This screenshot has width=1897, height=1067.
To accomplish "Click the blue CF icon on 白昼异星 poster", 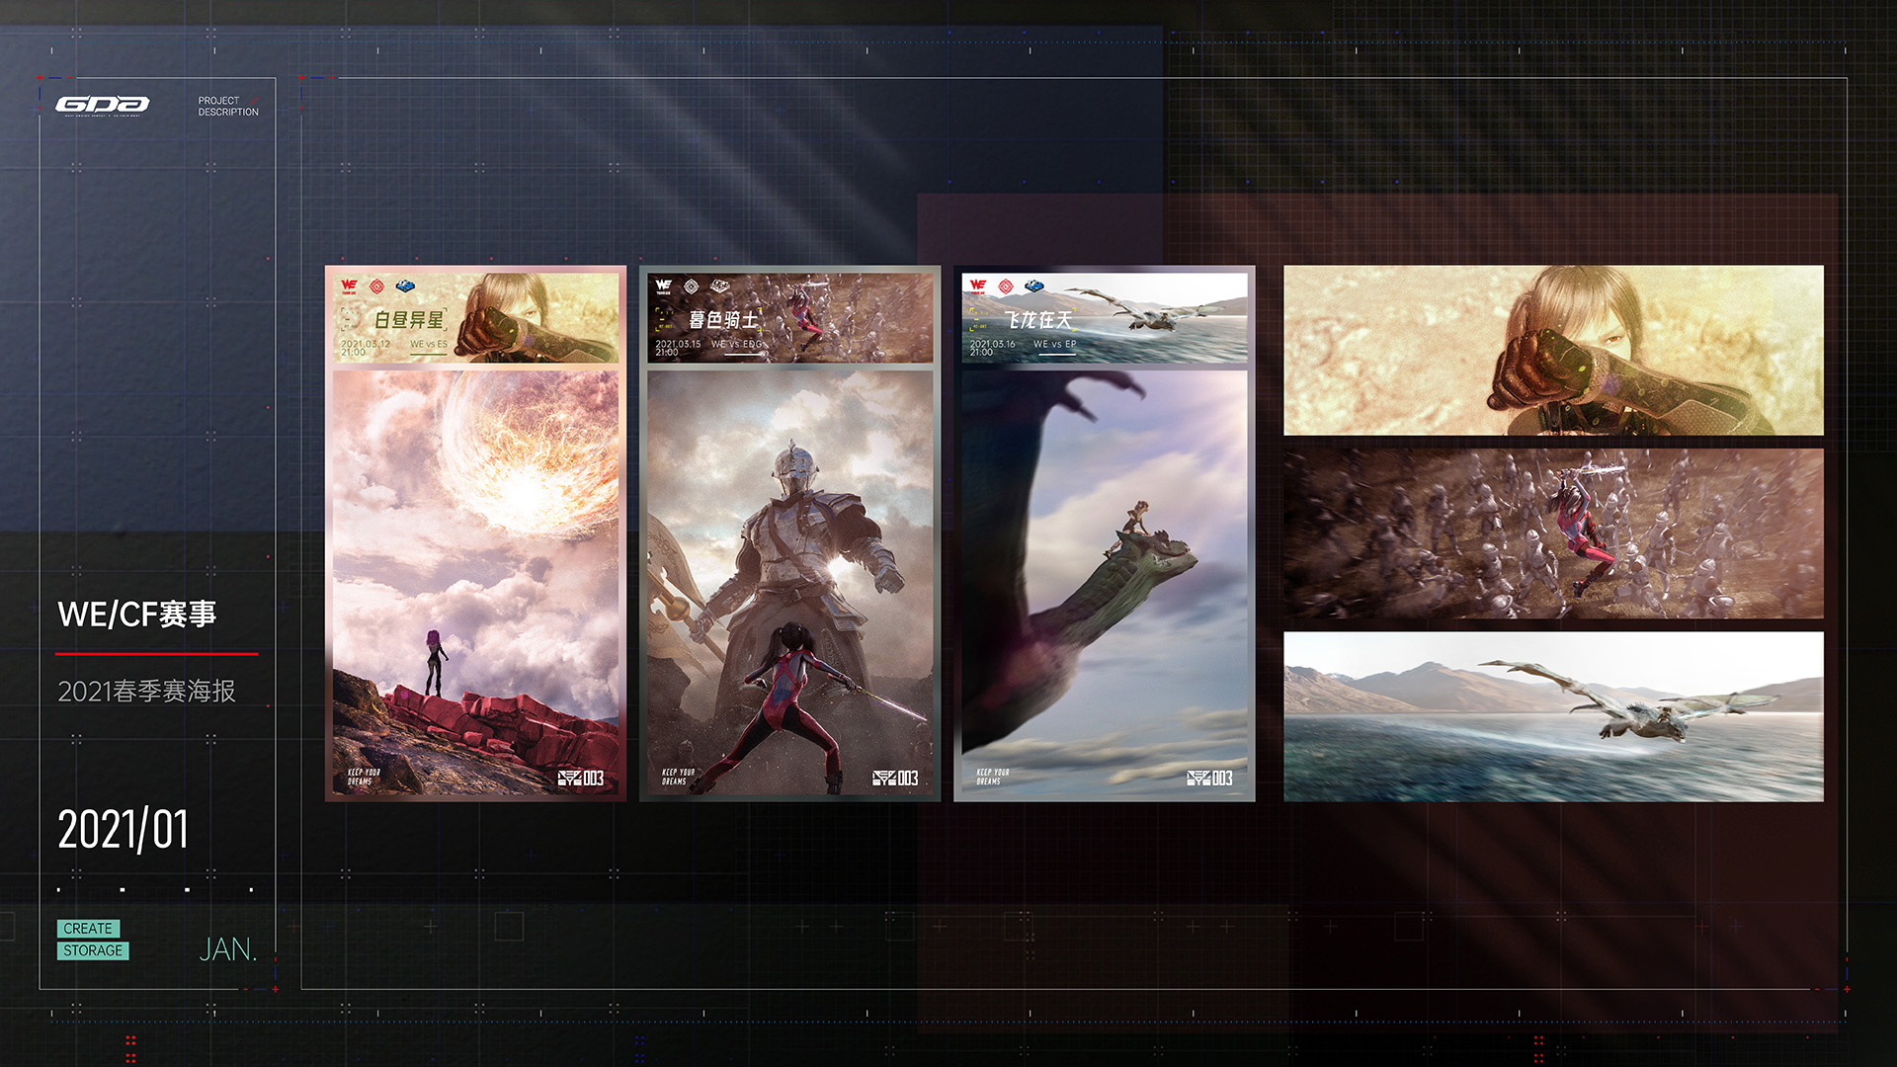I will tap(405, 287).
